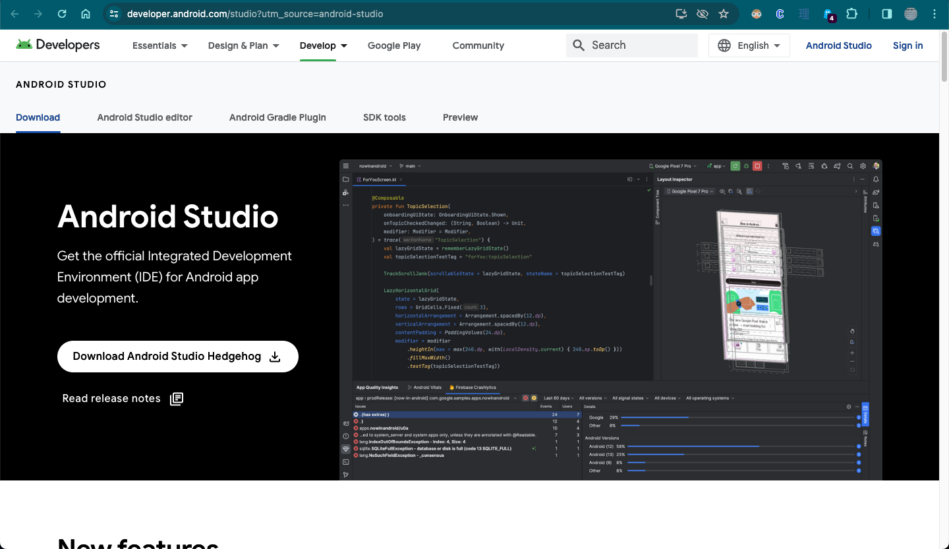Viewport: 949px width, 549px height.
Task: Open the browser extensions puzzle icon
Action: click(851, 14)
